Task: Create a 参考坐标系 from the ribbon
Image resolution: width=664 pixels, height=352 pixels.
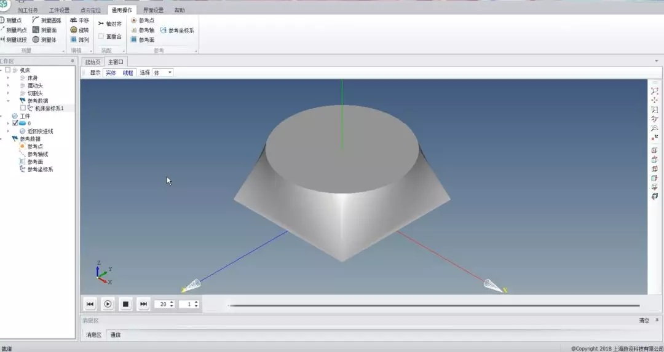Action: [x=176, y=30]
